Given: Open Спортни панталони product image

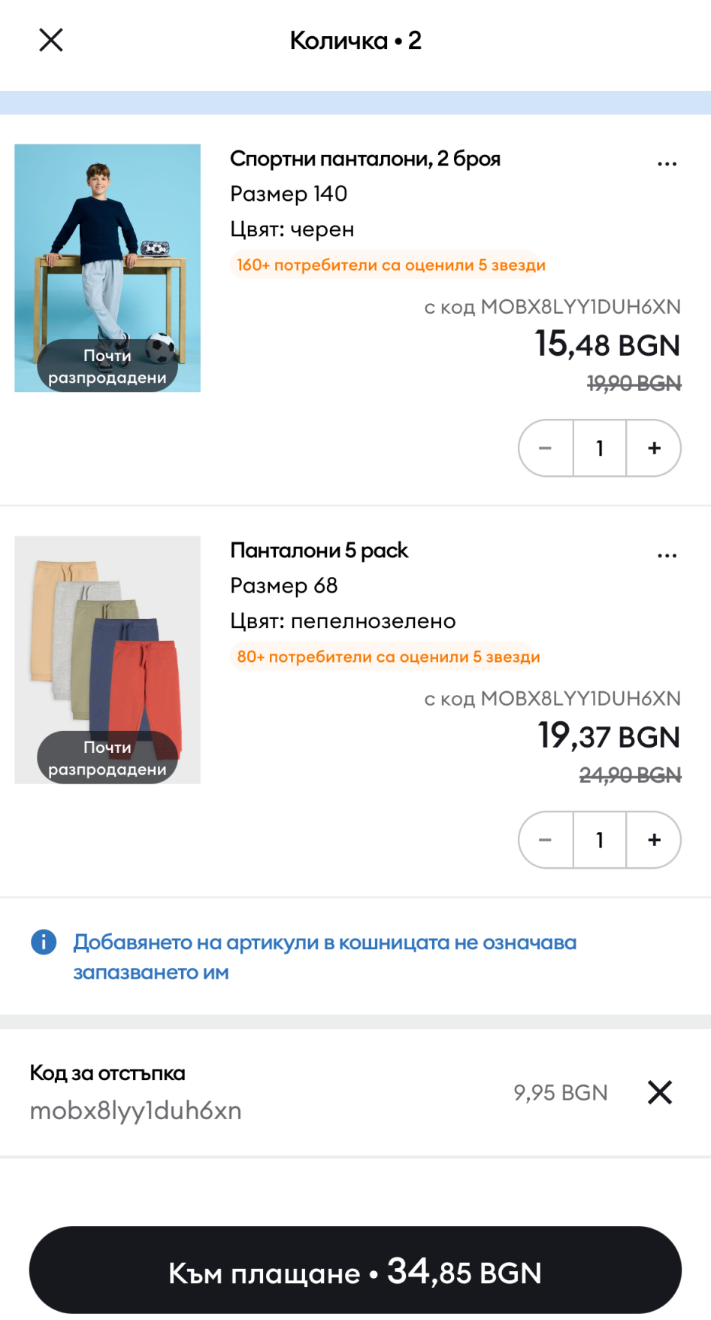Looking at the screenshot, I should [x=107, y=268].
